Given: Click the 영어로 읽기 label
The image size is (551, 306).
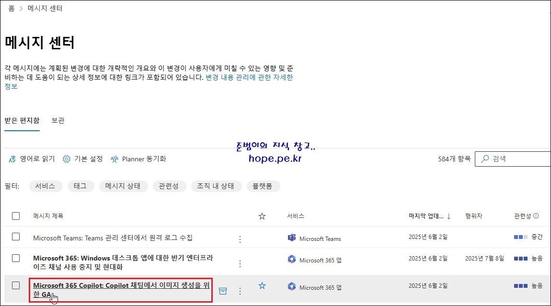Looking at the screenshot, I should (x=37, y=159).
